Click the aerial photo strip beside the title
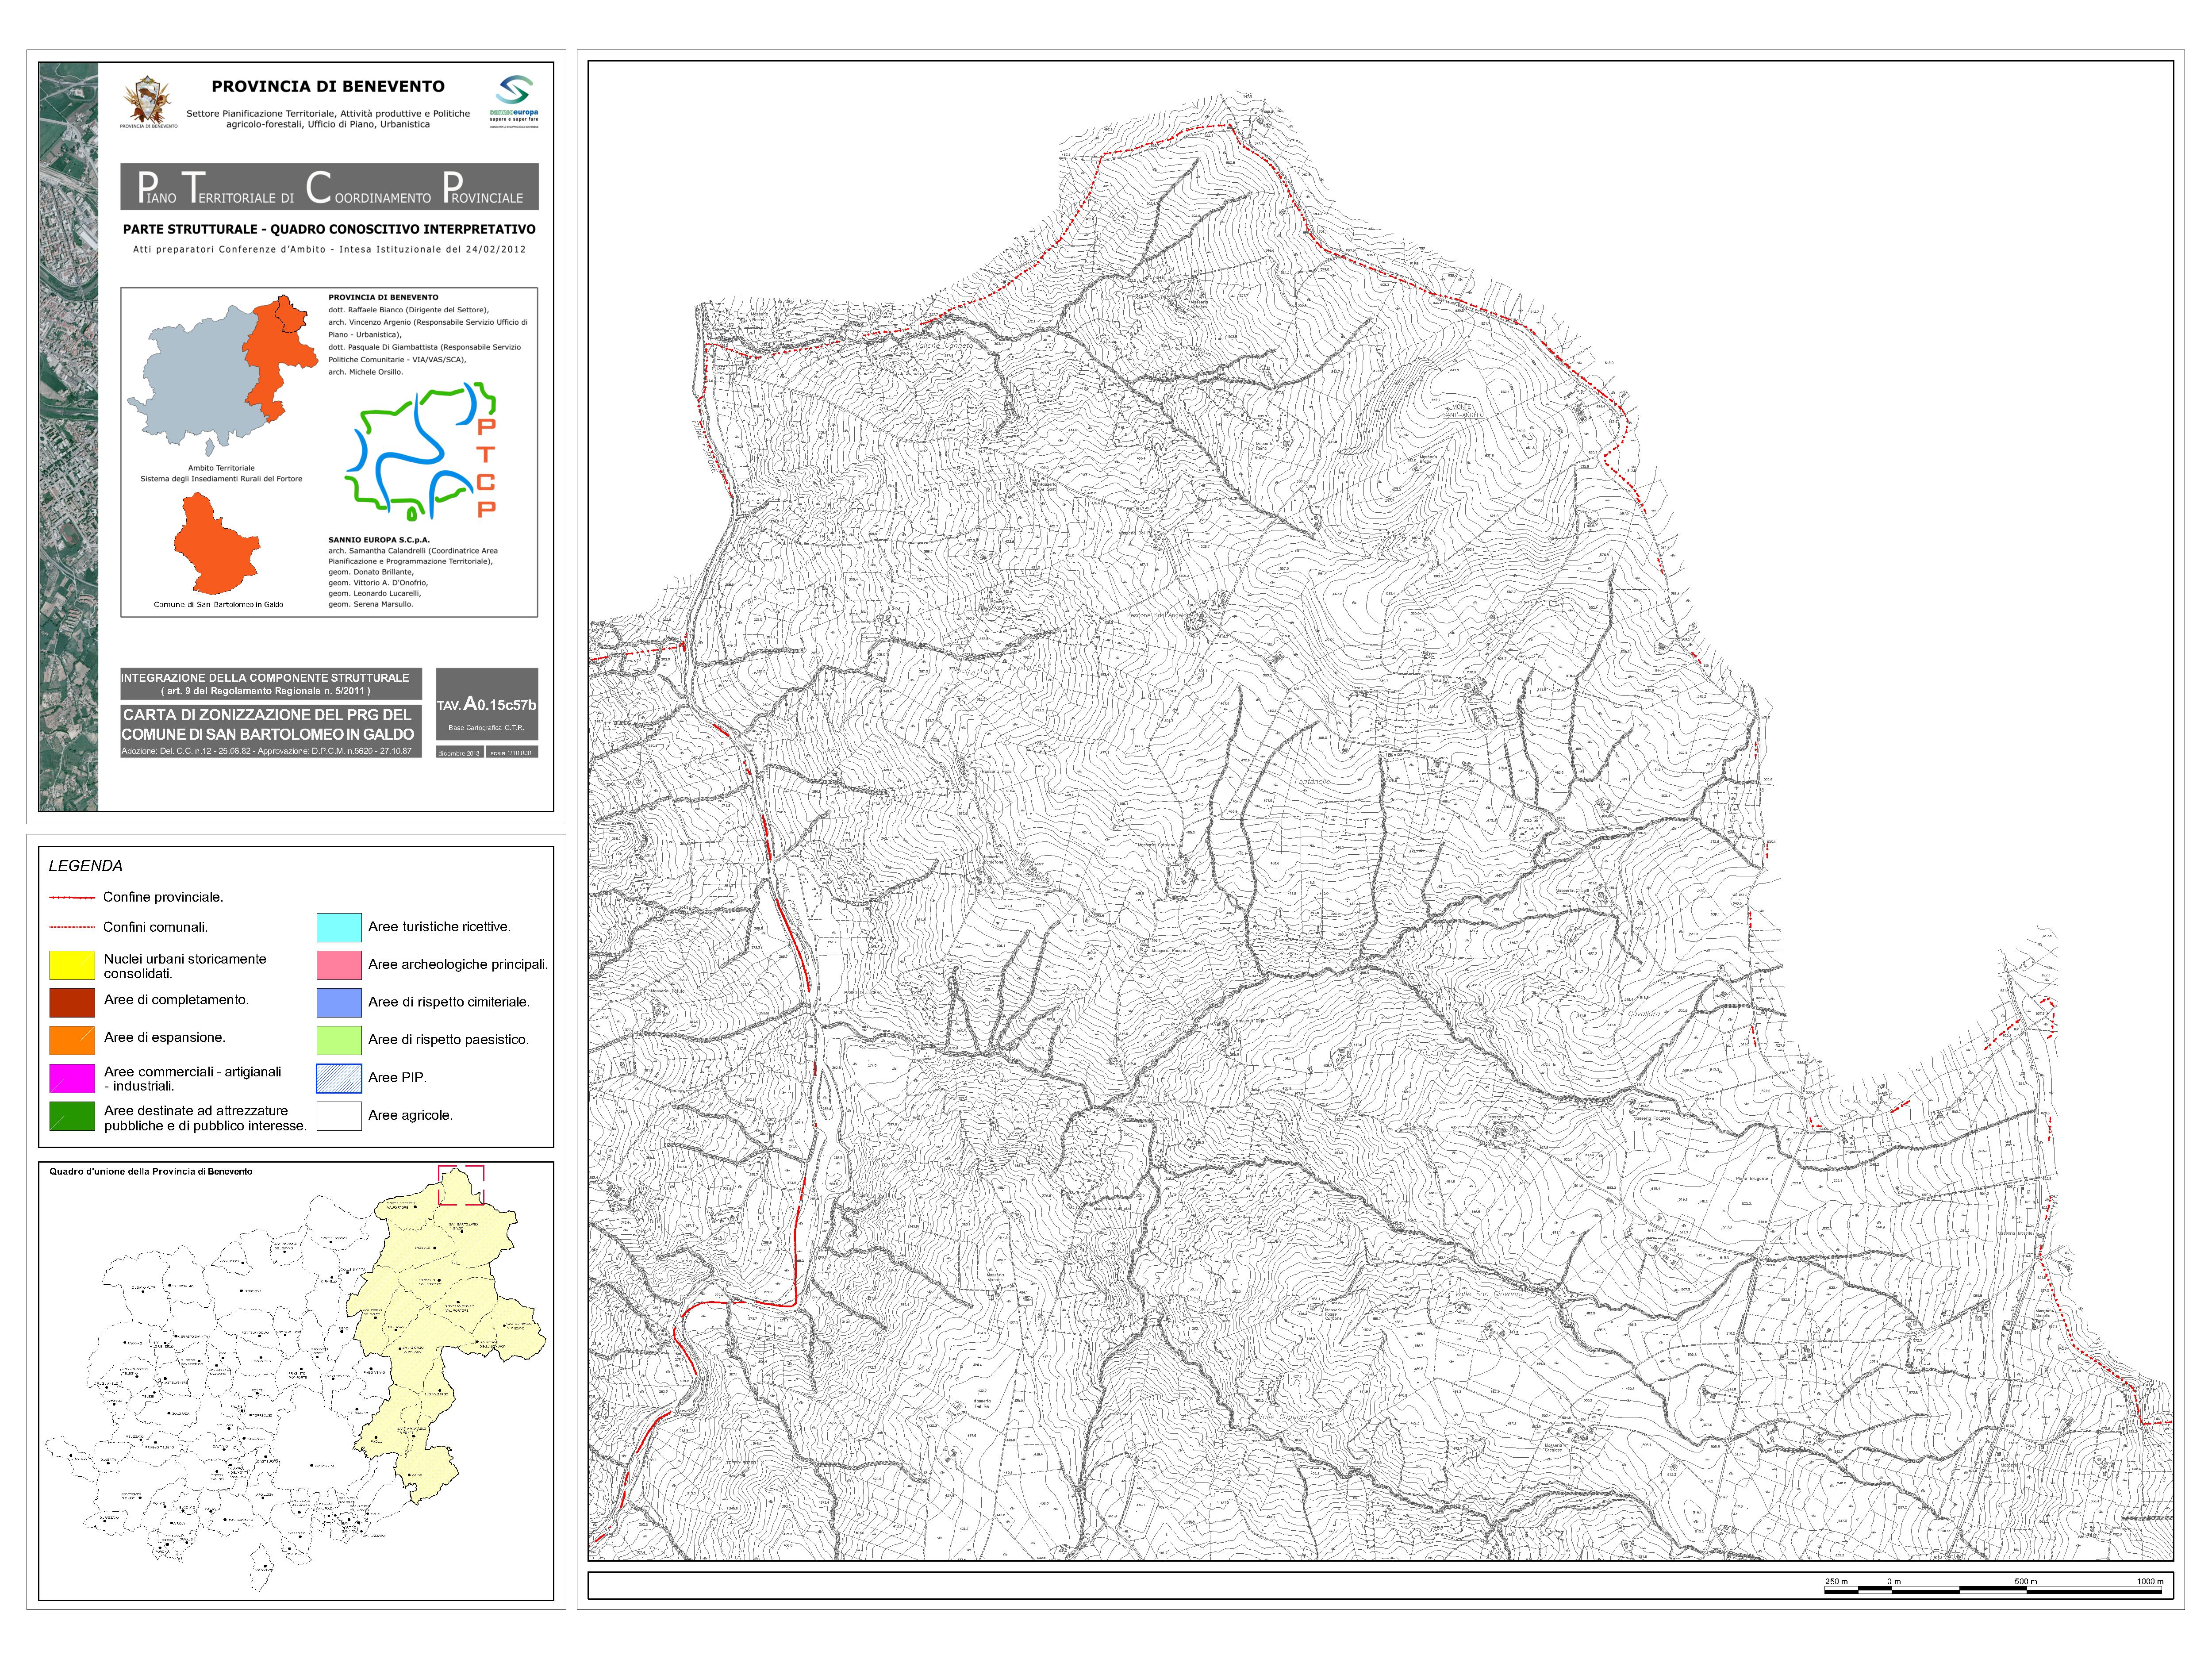This screenshot has width=2212, height=1659. point(68,436)
